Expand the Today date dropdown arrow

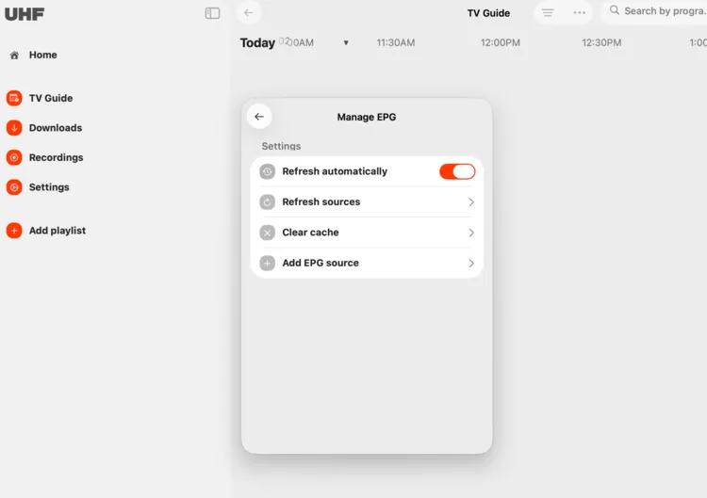[x=346, y=42]
